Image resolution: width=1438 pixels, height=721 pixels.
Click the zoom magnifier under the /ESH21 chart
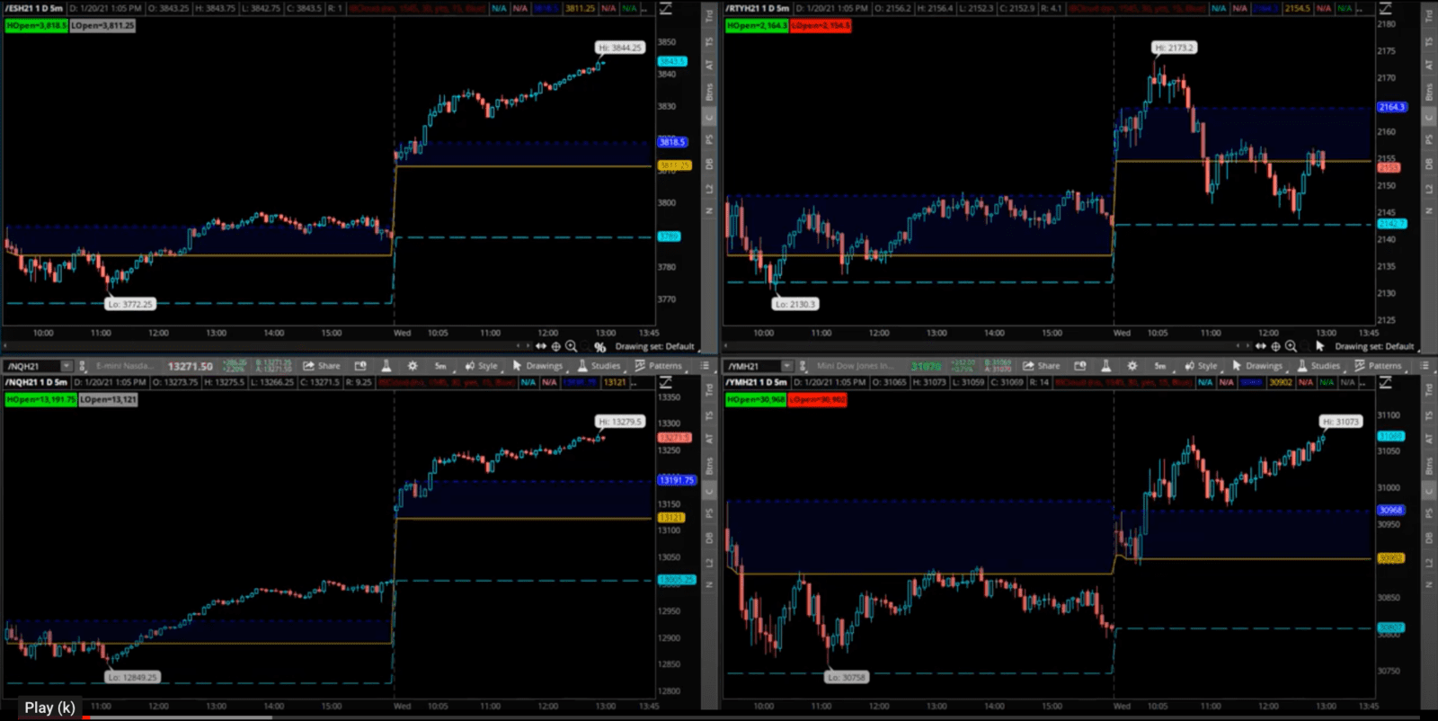coord(571,346)
